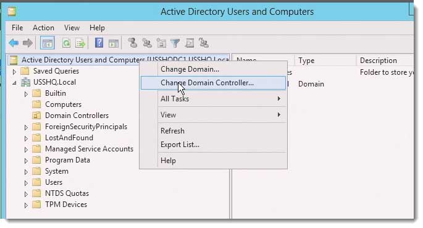Screen dimensions: 423x228
Task: Expand the System container
Action: (26, 172)
